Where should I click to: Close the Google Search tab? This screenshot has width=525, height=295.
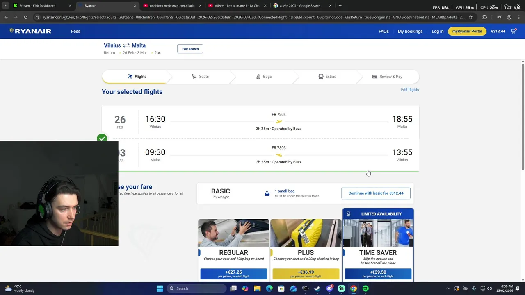(330, 6)
